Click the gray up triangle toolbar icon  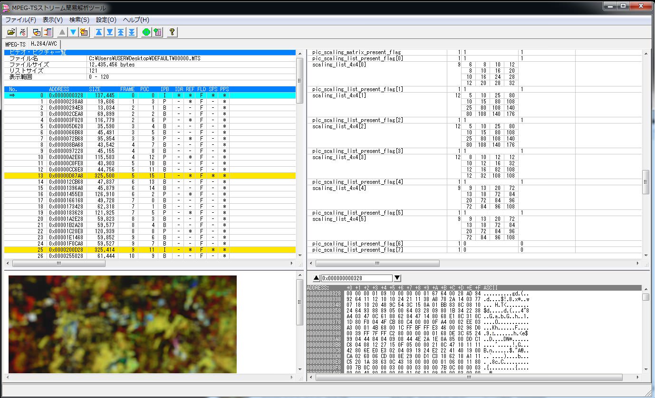(62, 32)
